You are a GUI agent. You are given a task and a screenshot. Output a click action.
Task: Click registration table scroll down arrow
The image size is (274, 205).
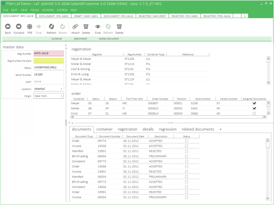(x=269, y=83)
